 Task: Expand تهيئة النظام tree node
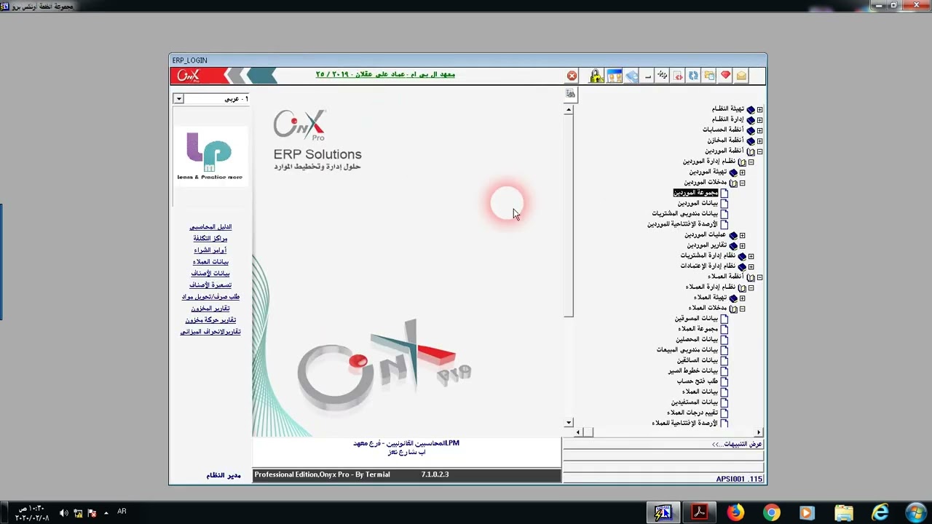759,110
